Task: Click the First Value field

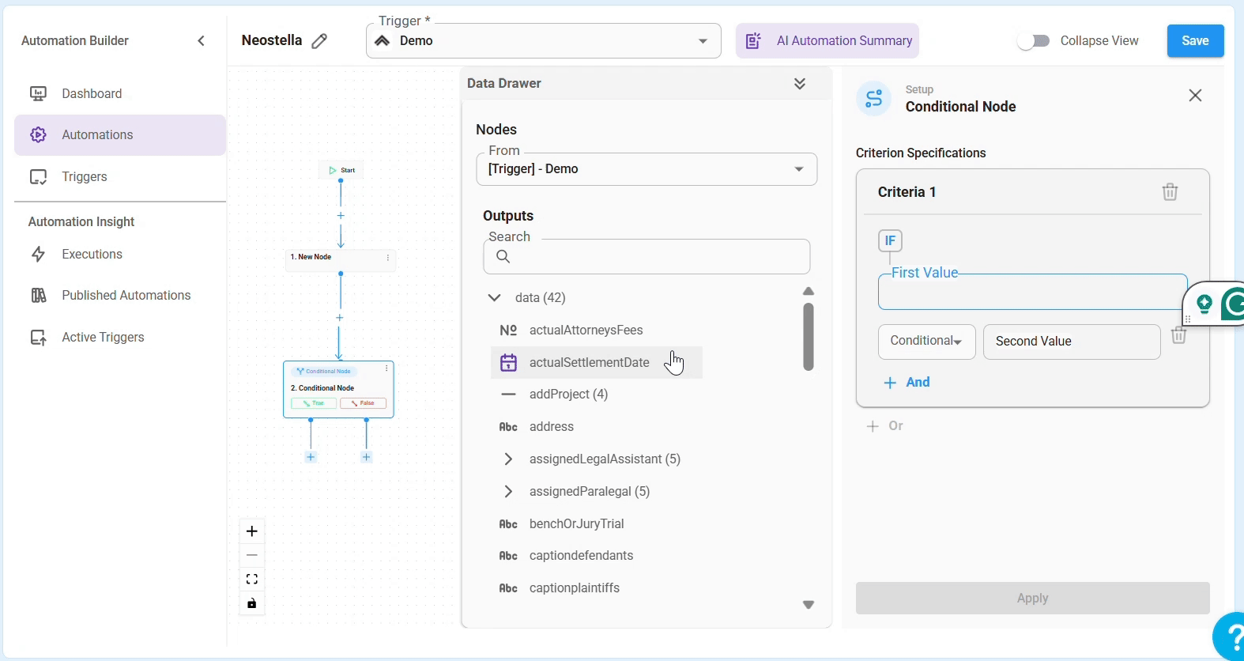Action: coord(1032,293)
